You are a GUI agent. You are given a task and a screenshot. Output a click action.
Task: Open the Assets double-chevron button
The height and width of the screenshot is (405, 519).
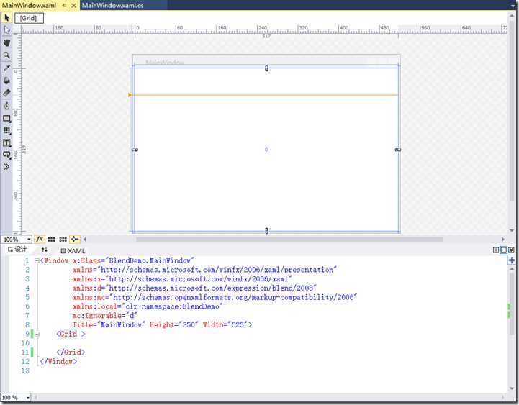tap(6, 166)
